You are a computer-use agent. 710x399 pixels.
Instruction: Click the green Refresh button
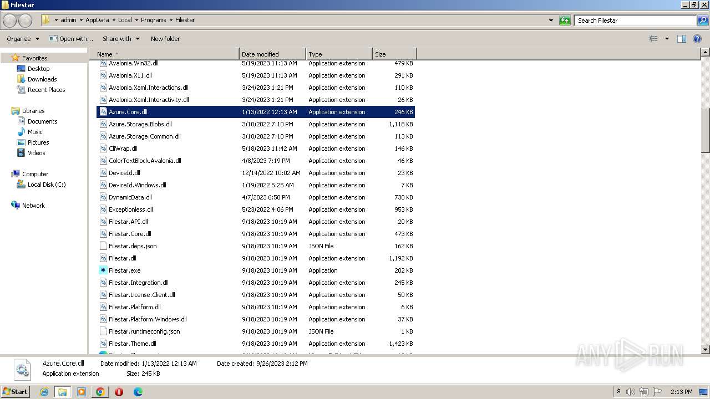pyautogui.click(x=565, y=21)
